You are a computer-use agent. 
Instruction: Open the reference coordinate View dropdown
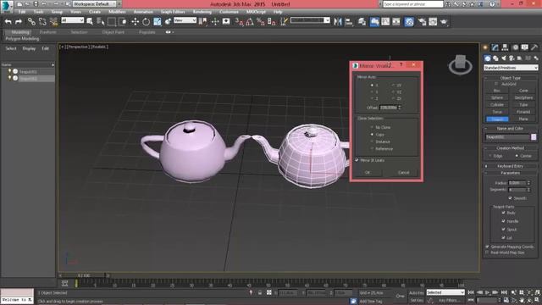click(x=185, y=20)
